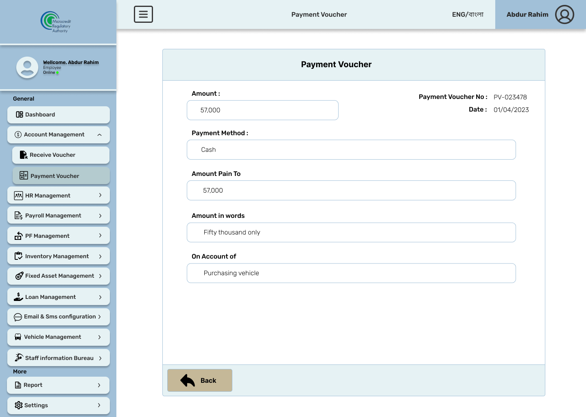Click the Payment Method field
Image resolution: width=586 pixels, height=417 pixels.
tap(351, 149)
